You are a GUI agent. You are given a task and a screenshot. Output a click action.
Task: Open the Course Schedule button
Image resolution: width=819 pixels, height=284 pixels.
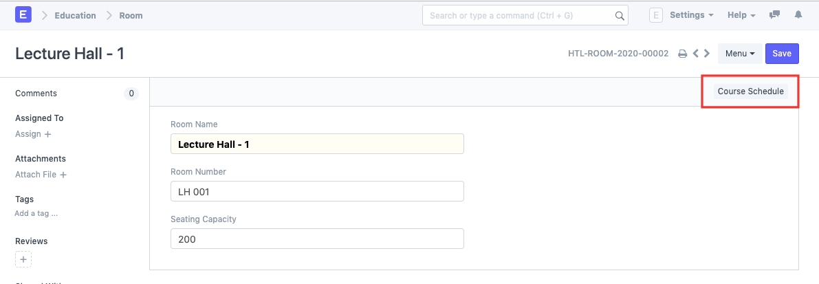coord(750,91)
